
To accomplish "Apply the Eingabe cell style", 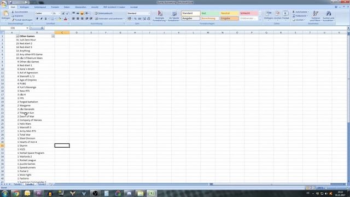I will [229, 19].
